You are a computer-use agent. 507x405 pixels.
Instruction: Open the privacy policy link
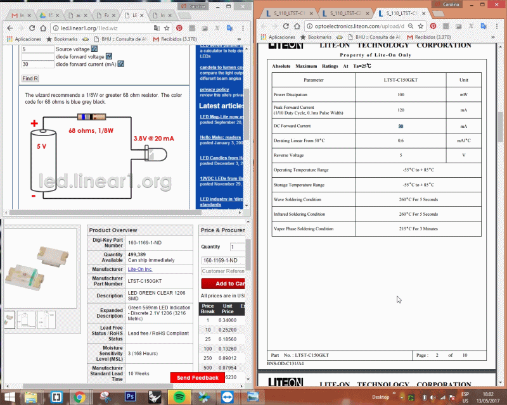click(x=214, y=89)
